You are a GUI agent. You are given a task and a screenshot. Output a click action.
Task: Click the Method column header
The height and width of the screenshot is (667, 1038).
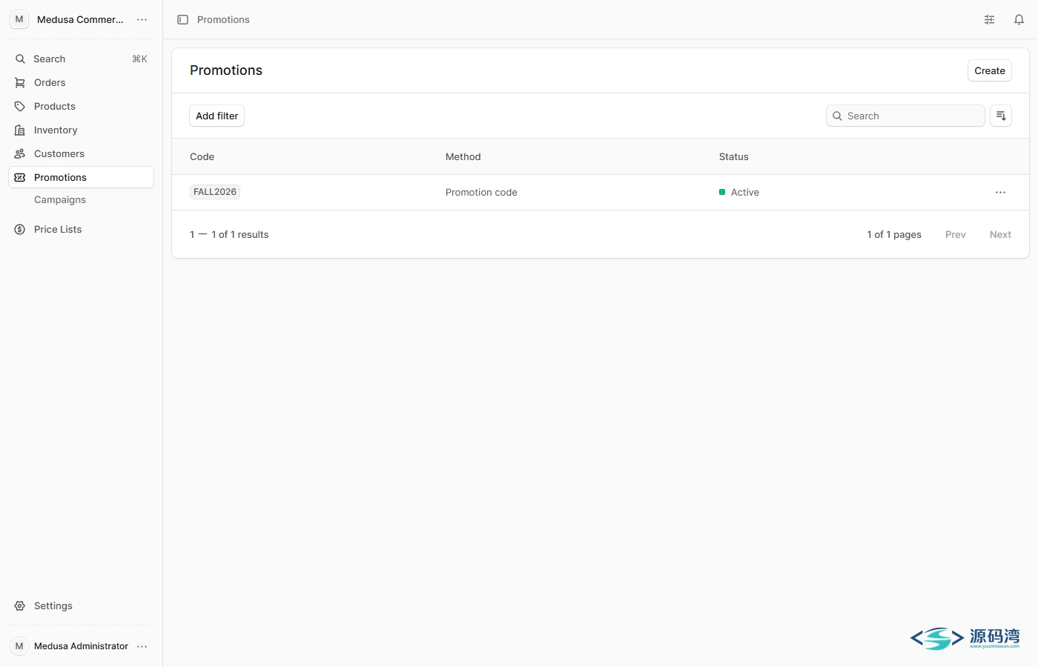463,157
